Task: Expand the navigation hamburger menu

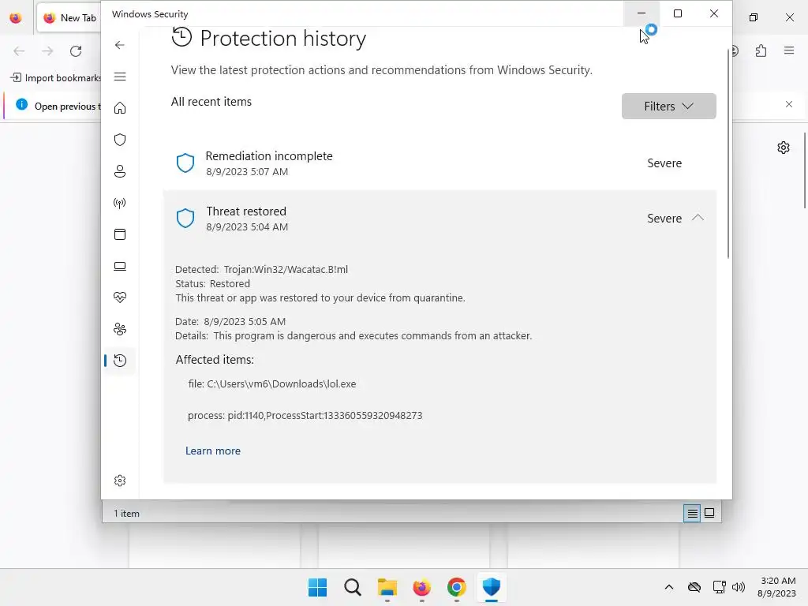Action: tap(120, 77)
